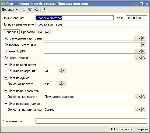The height and width of the screenshot is (133, 150).
Task: Choose a unit via the Единица измерения ellipsis
Action: tap(60, 71)
